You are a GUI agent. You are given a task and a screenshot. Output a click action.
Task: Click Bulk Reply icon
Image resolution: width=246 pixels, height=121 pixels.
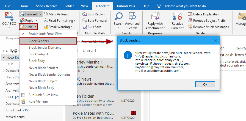click(85, 14)
